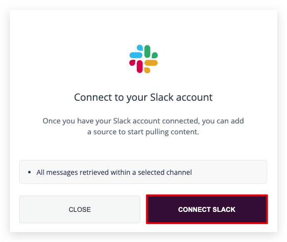Click the word CLOSE label text
287x242 pixels.
click(80, 209)
